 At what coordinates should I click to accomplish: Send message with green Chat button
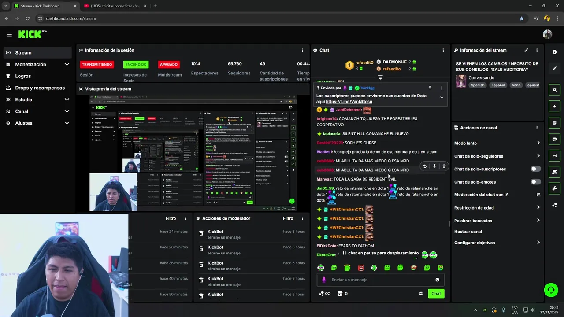click(x=436, y=294)
